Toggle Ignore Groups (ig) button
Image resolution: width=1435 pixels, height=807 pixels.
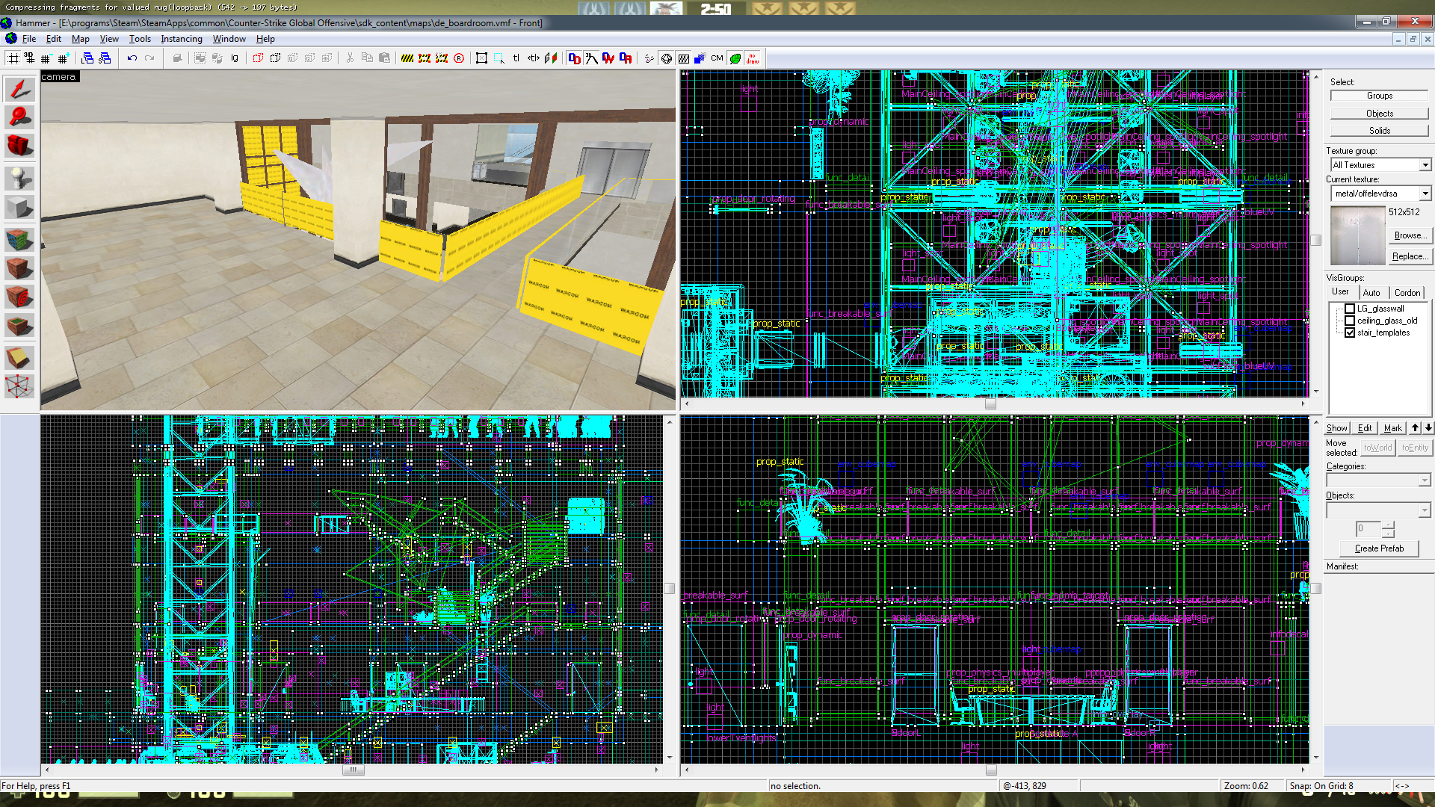[235, 58]
